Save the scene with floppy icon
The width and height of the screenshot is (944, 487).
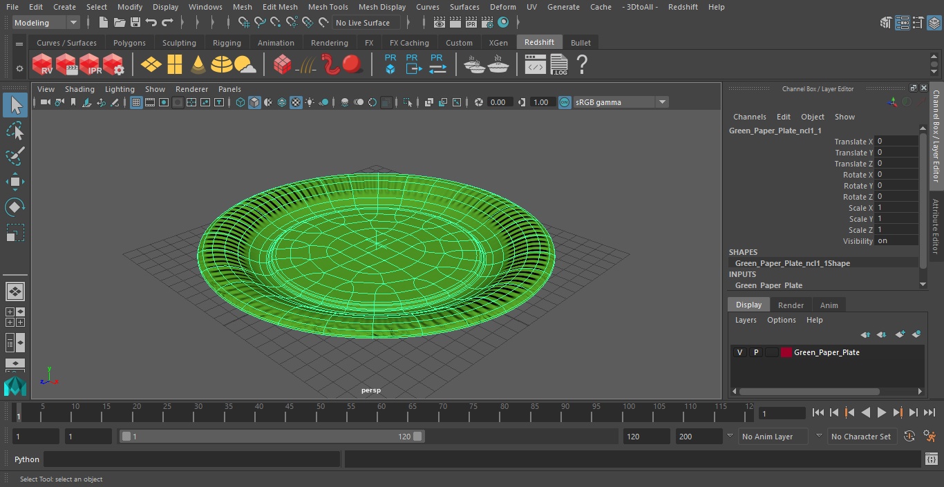click(135, 23)
